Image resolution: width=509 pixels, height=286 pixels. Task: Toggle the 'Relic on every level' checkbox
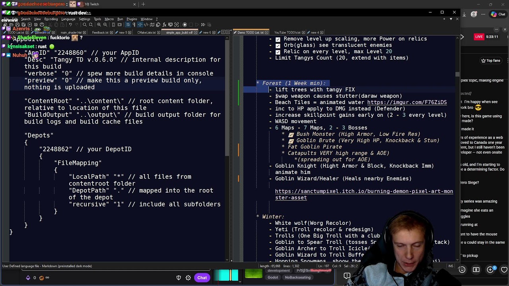point(278,52)
